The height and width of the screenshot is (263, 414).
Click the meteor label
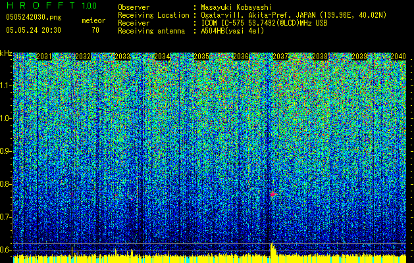(93, 20)
